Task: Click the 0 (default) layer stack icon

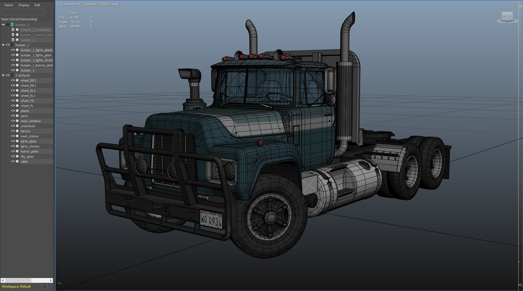Action: pyautogui.click(x=12, y=75)
